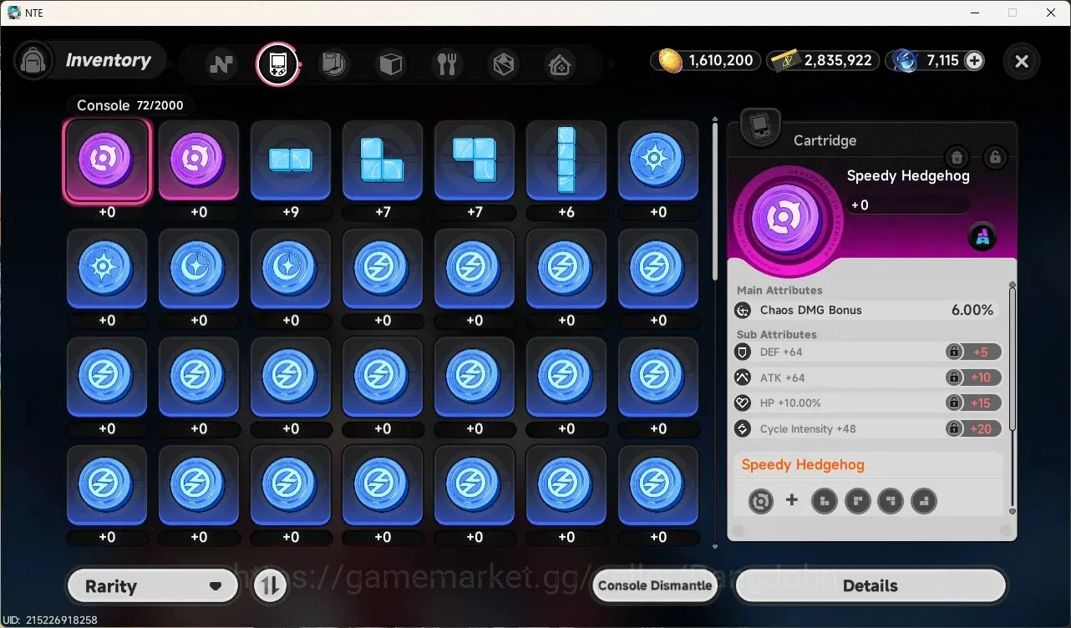
Task: Open the Rarity sort dropdown
Action: point(152,586)
